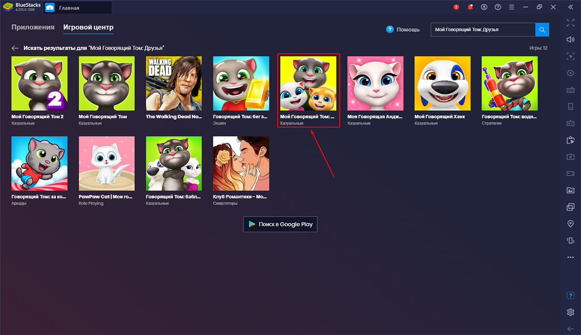Open the Говорящий Том: за ко… thumbnail

click(39, 163)
